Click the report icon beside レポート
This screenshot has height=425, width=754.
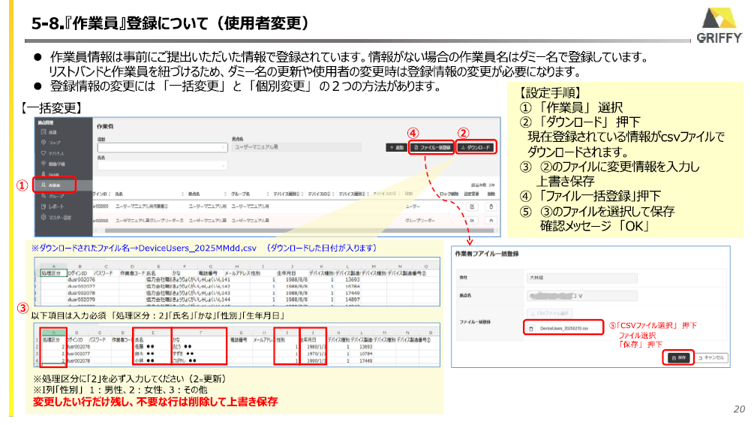pos(44,206)
